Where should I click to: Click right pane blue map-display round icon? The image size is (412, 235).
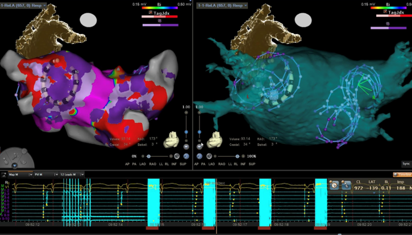click(199, 156)
